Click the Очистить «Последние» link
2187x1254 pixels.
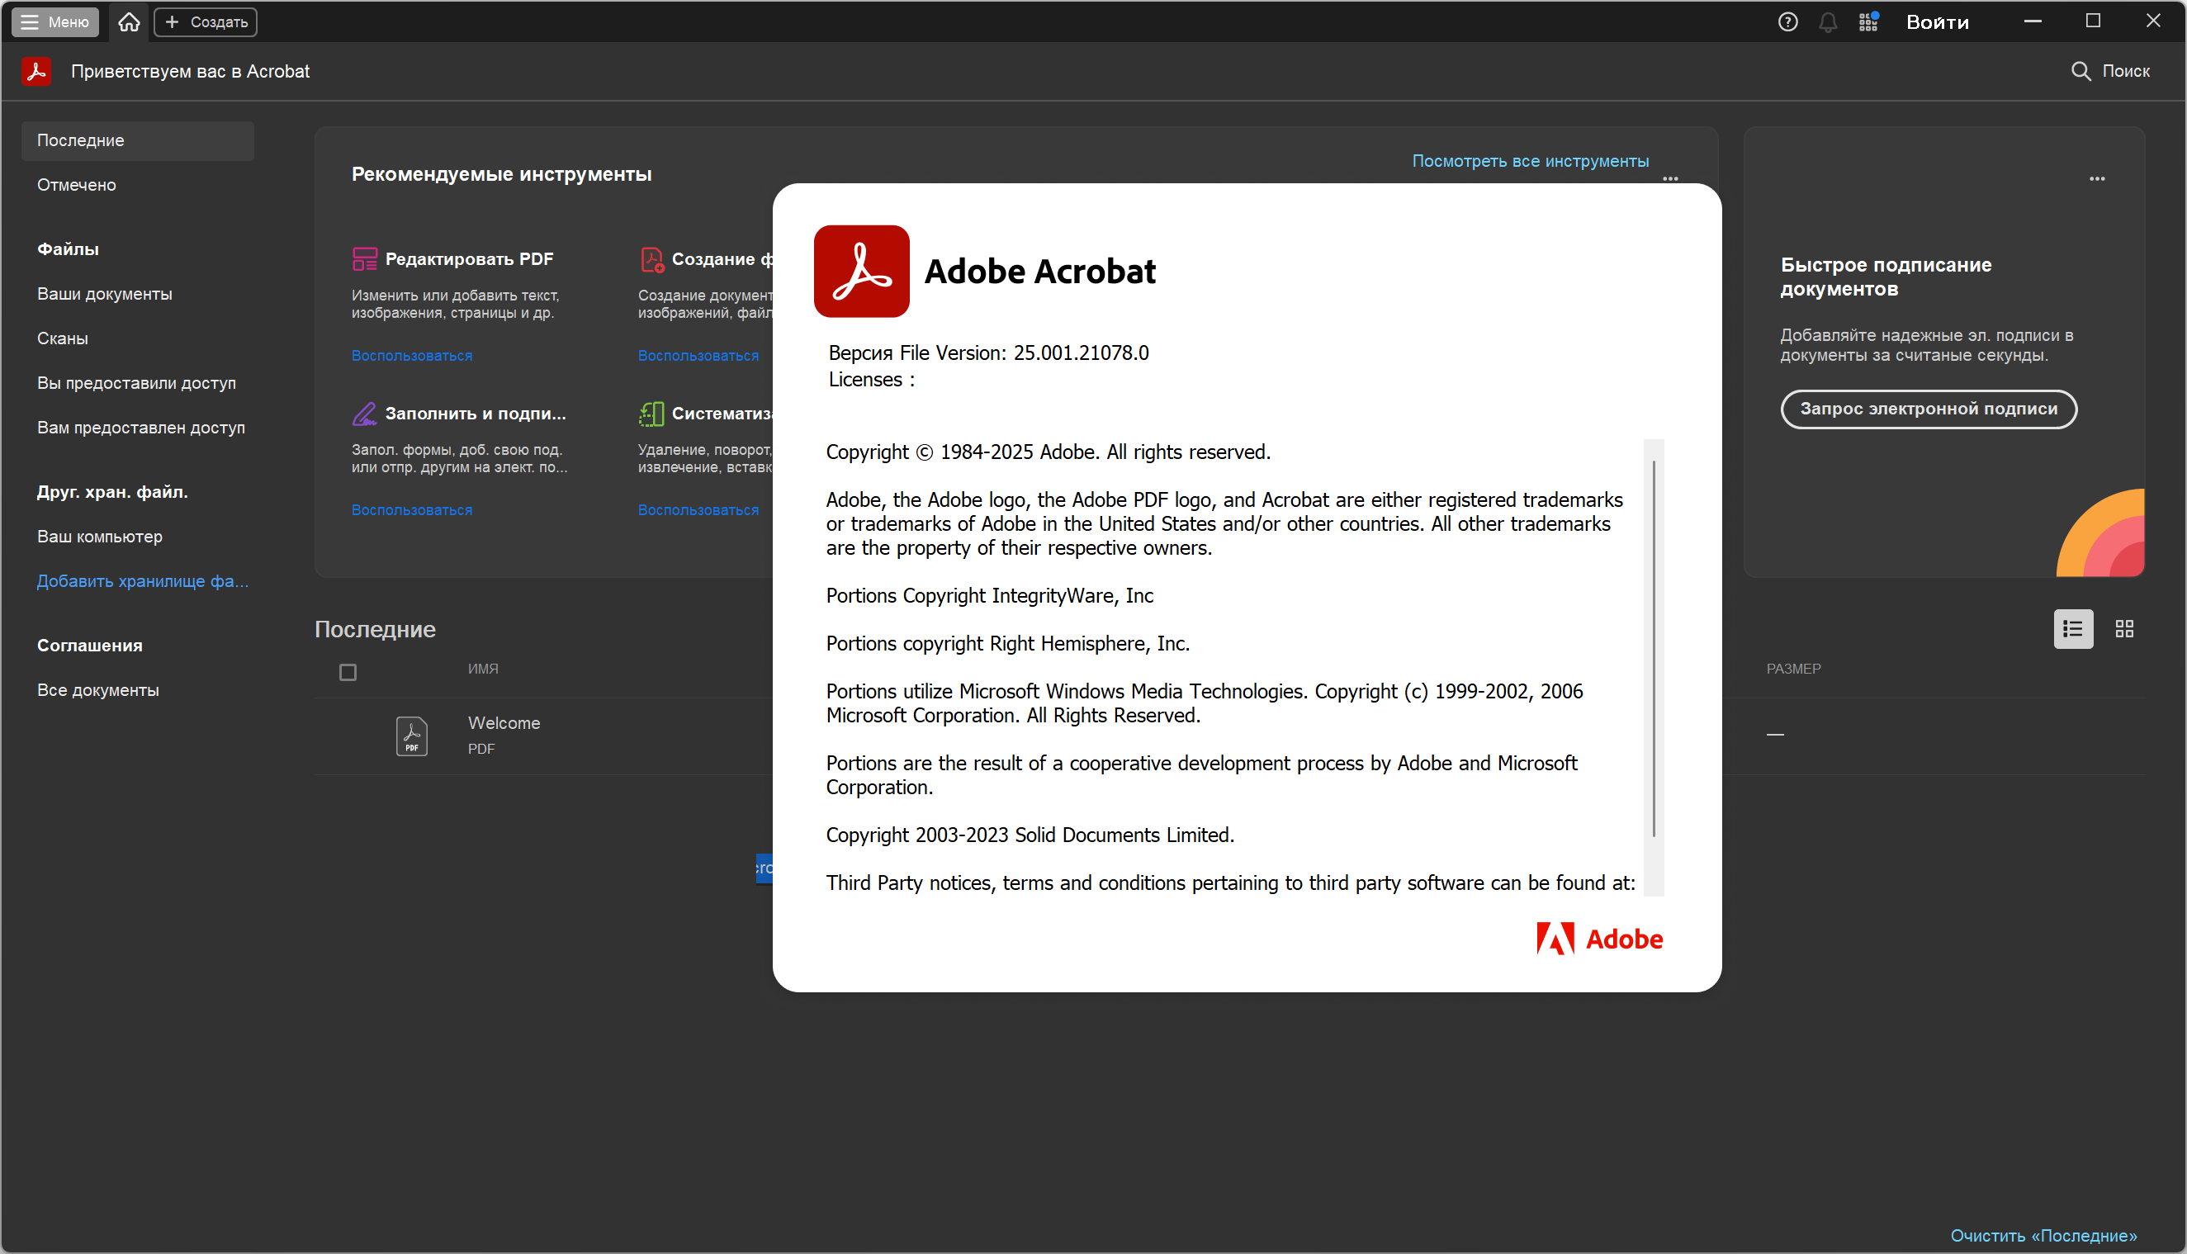[x=2043, y=1235]
